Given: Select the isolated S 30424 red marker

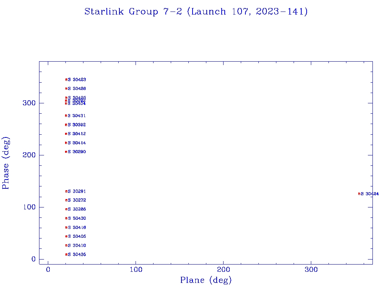Looking at the screenshot, I should click(359, 194).
